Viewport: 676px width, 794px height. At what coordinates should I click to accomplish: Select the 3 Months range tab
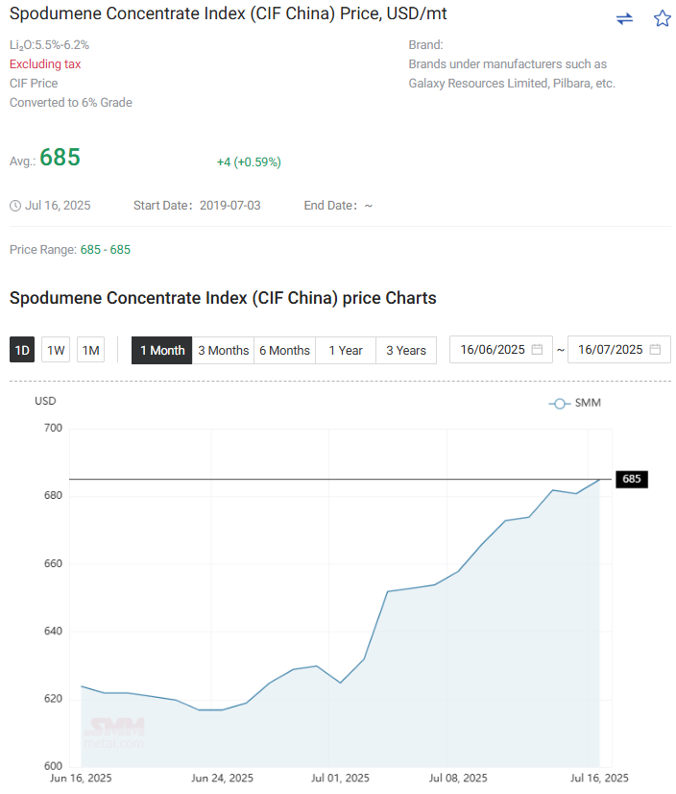223,351
